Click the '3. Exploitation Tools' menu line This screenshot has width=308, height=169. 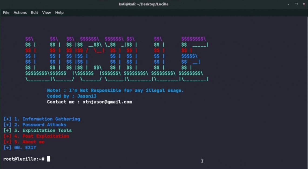coord(38,130)
